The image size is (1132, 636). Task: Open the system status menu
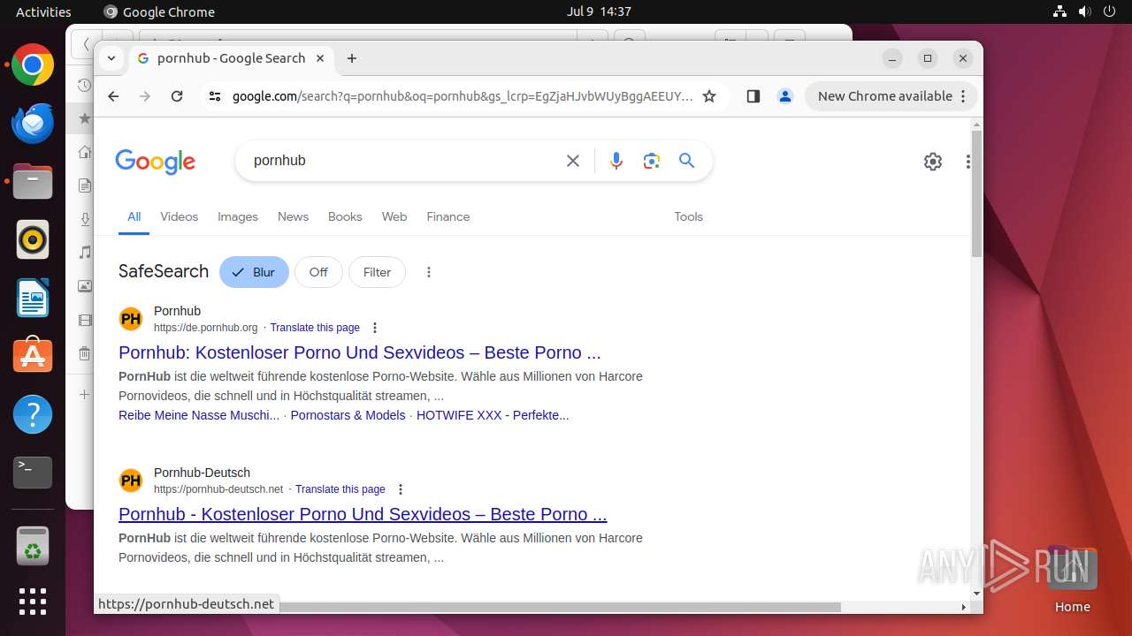click(x=1084, y=11)
